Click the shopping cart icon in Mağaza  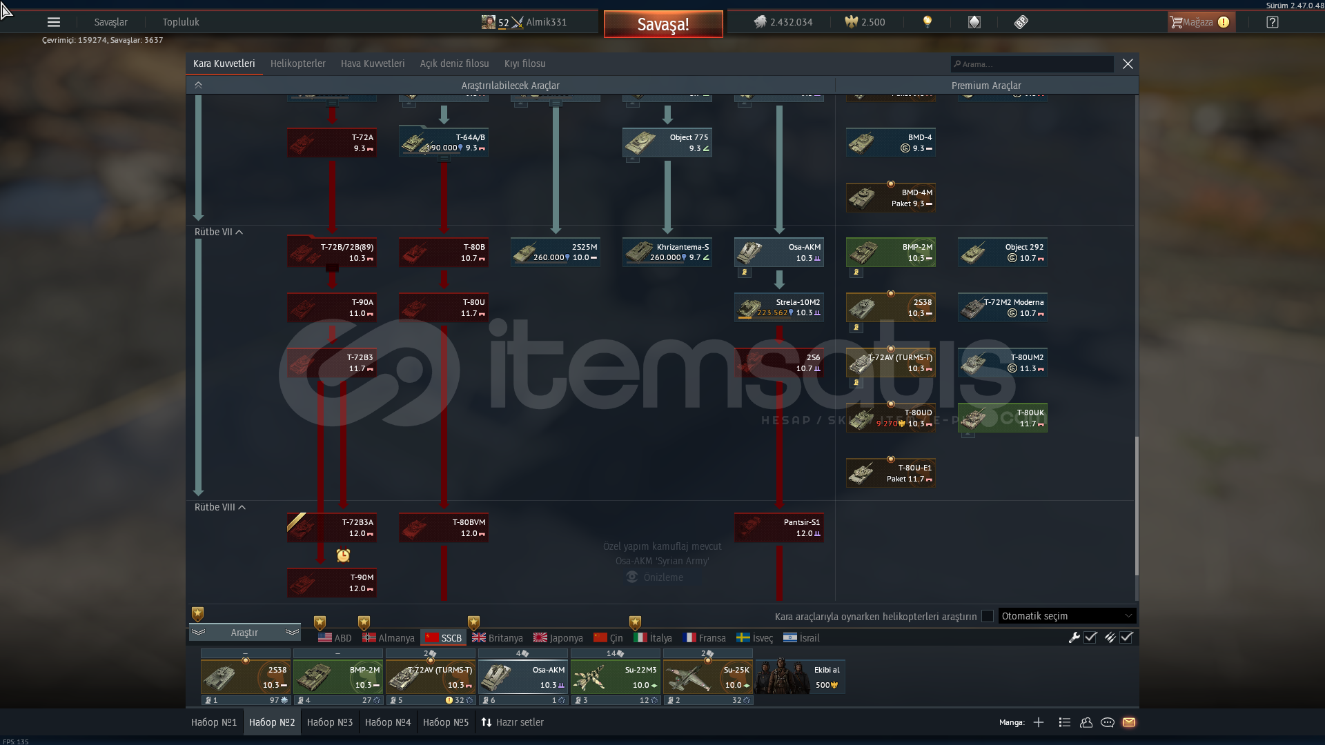[1176, 22]
